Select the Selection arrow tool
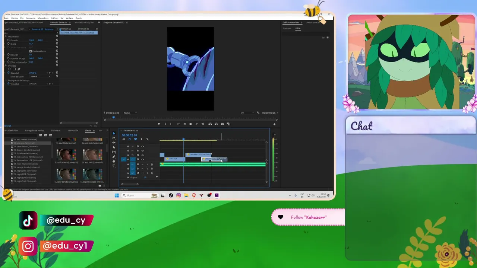 [x=114, y=134]
